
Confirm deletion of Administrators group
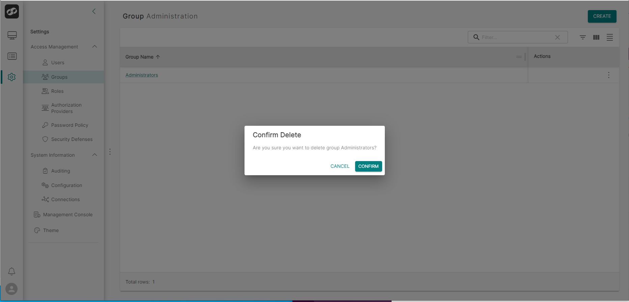pos(368,166)
